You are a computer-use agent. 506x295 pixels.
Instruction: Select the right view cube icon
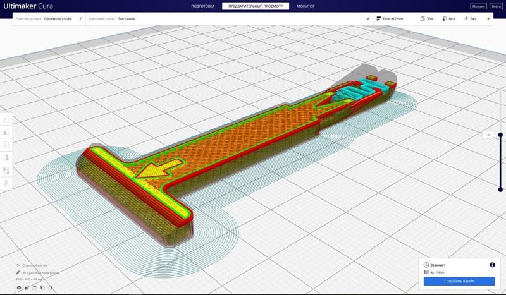point(51,287)
